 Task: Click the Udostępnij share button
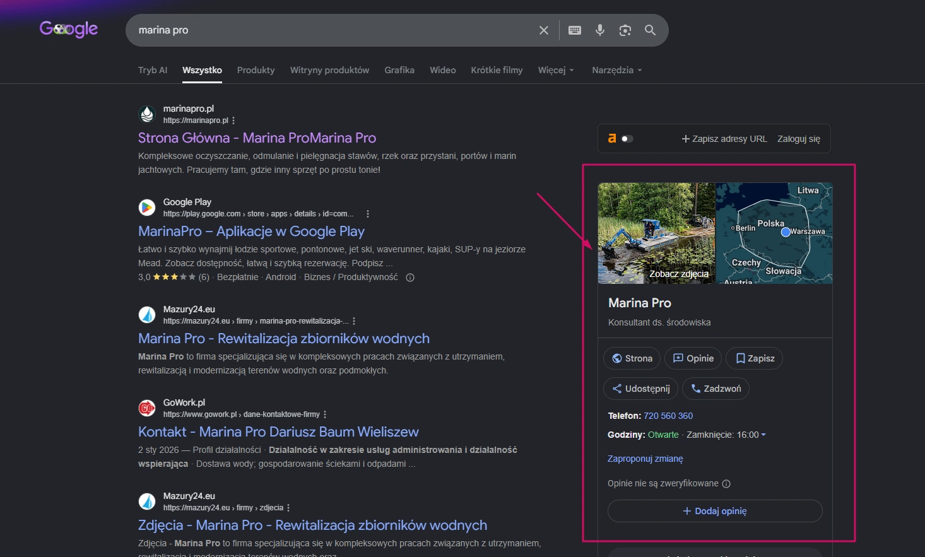click(x=641, y=389)
